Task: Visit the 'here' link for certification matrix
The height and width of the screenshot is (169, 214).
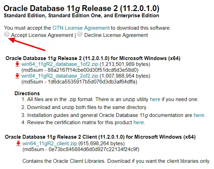Action: pos(139,122)
